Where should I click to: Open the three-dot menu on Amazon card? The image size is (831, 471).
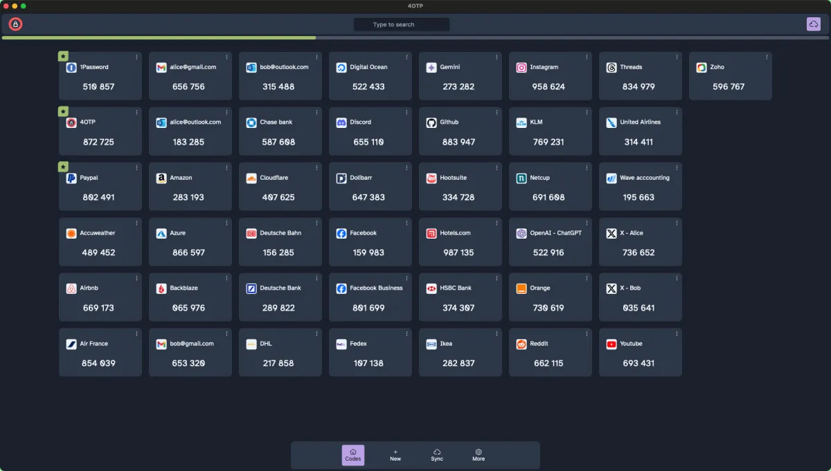pyautogui.click(x=226, y=167)
